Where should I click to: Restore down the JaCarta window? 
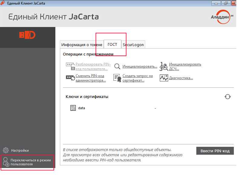coord(226,3)
